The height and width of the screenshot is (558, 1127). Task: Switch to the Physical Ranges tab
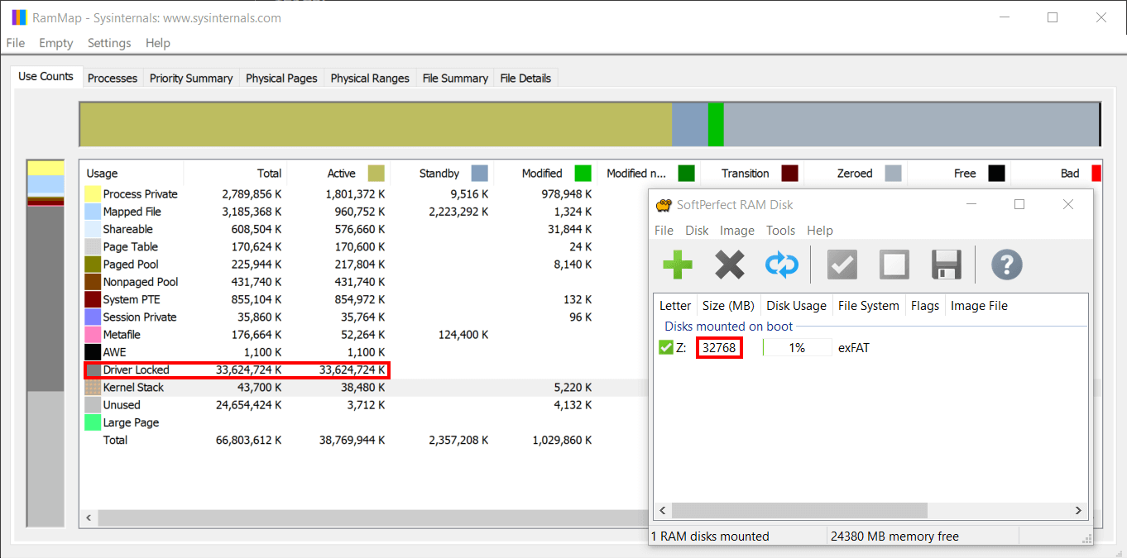(x=370, y=78)
